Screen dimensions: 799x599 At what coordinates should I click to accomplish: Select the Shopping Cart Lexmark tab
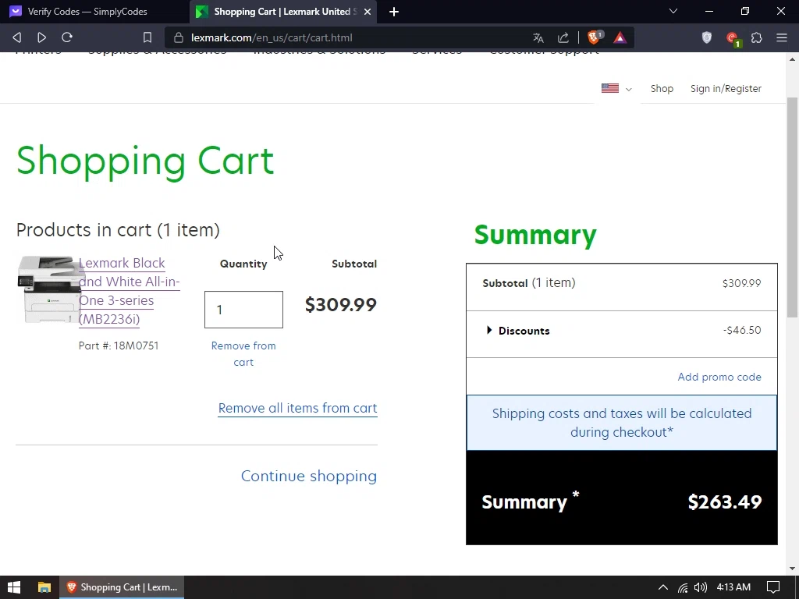[282, 12]
